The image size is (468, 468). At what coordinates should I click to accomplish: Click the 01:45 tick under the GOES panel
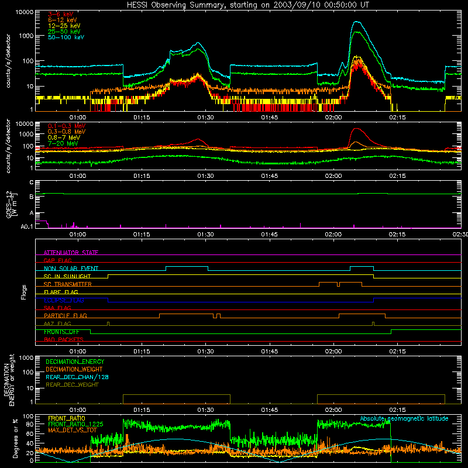pyautogui.click(x=270, y=235)
